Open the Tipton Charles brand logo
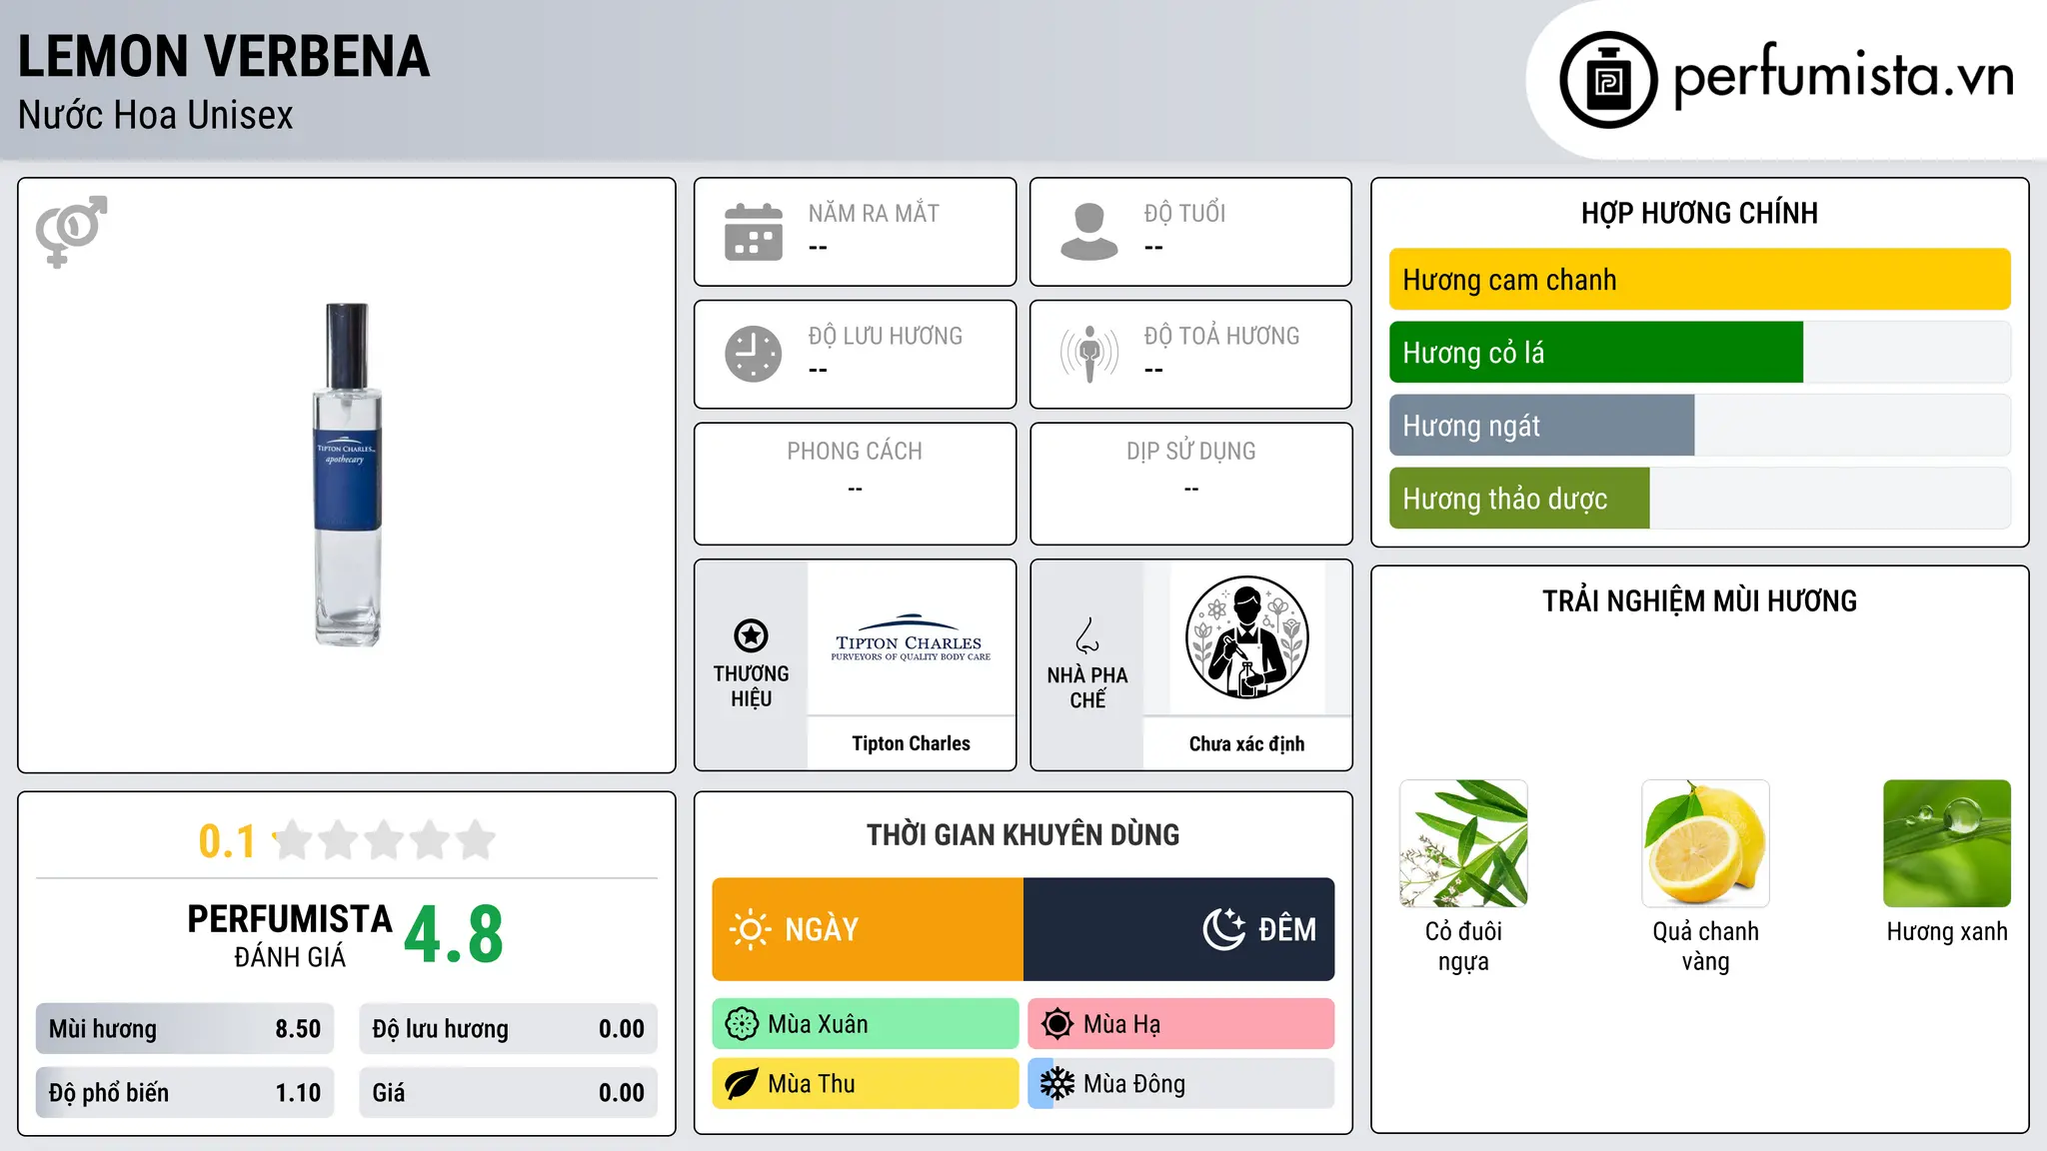This screenshot has height=1151, width=2047. pyautogui.click(x=911, y=637)
